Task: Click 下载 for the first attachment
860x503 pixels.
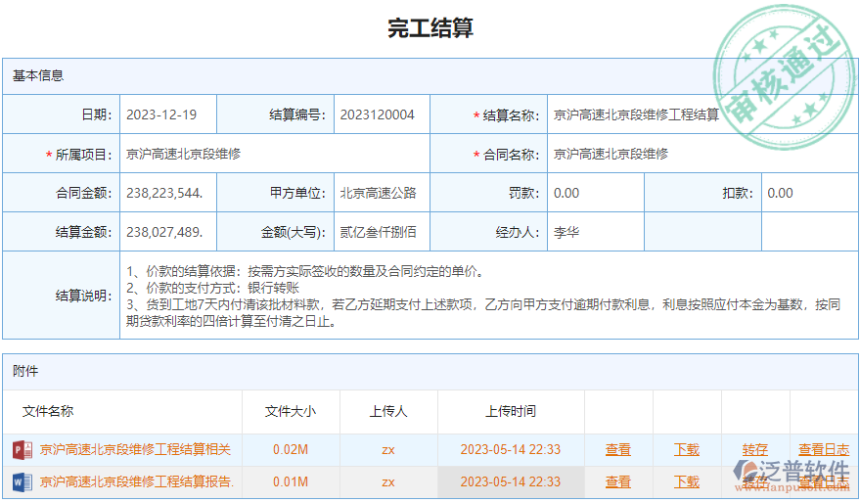Action: coord(687,450)
